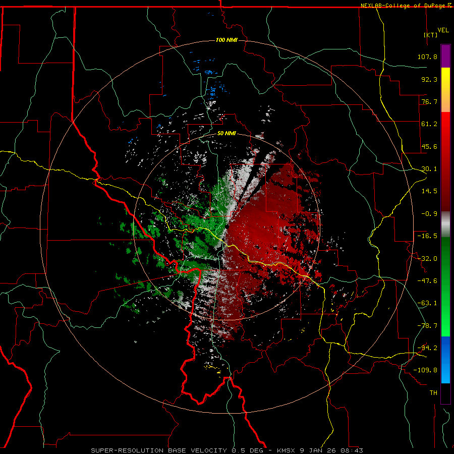Click the -0.9 velocity scale label
The width and height of the screenshot is (454, 454).
pyautogui.click(x=429, y=214)
